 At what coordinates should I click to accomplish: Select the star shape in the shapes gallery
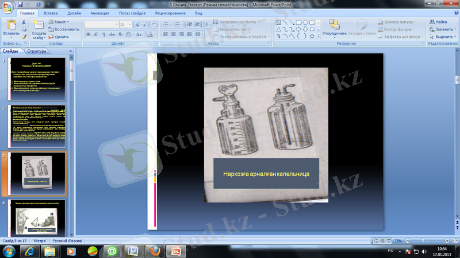coord(311,36)
